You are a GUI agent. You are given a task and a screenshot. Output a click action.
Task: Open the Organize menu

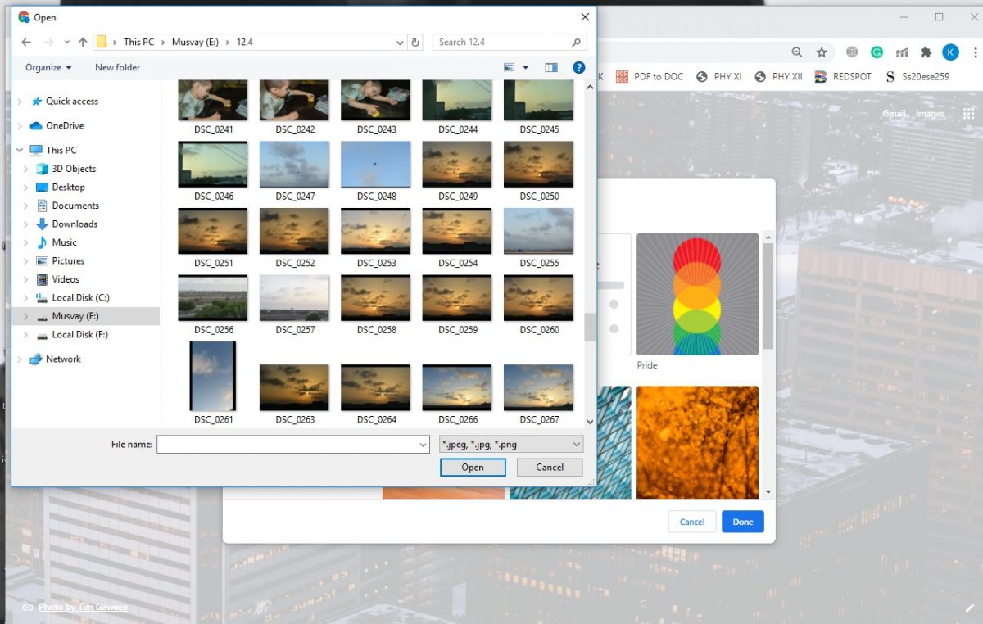tap(48, 67)
